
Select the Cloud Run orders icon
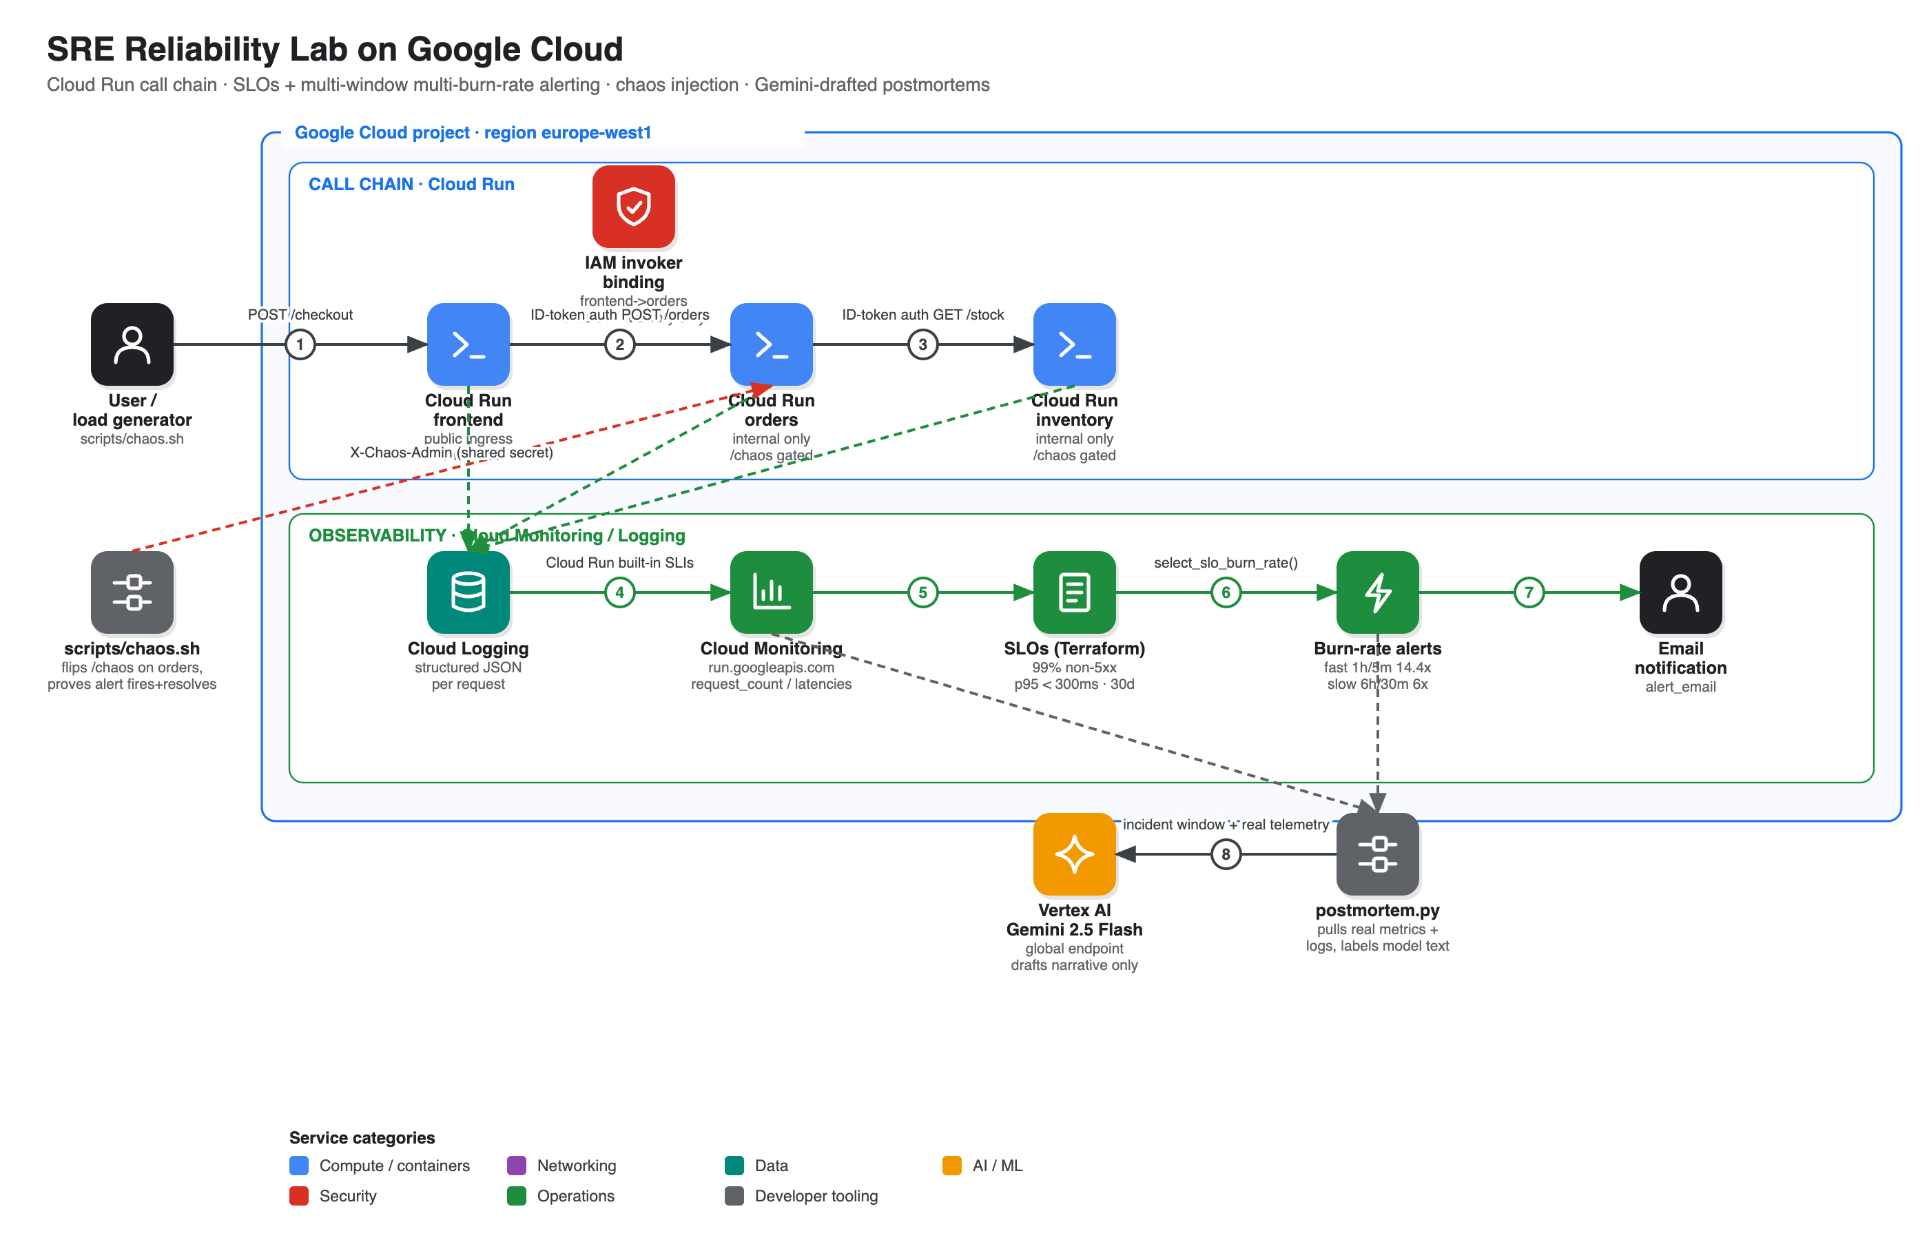[772, 344]
